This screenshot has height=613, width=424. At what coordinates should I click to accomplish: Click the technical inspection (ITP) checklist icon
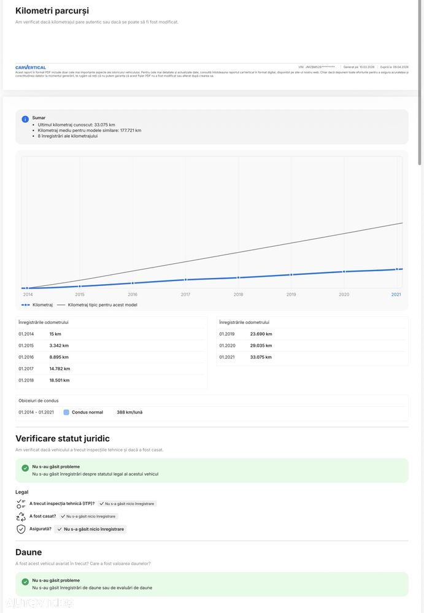click(x=21, y=504)
